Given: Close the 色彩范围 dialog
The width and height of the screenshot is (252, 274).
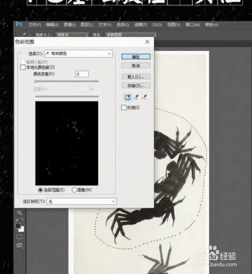Looking at the screenshot, I should (147, 42).
